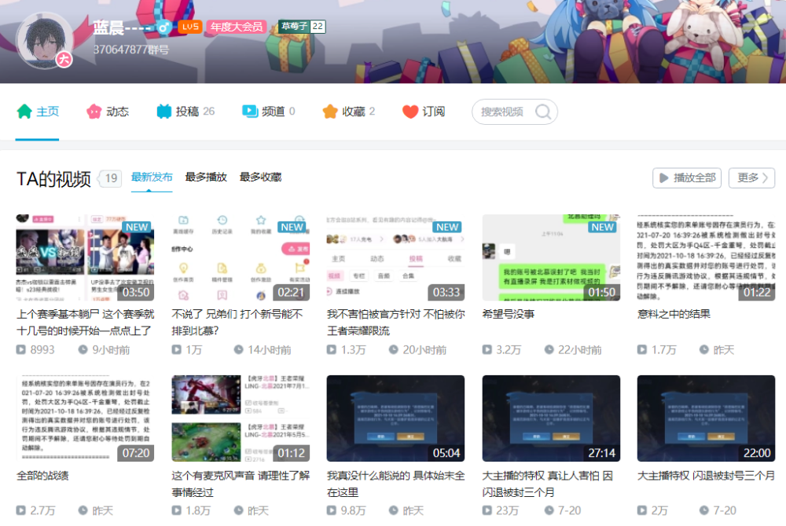Screen dimensions: 786x526
Task: Open the 02:21 video thumbnail
Action: click(x=241, y=258)
